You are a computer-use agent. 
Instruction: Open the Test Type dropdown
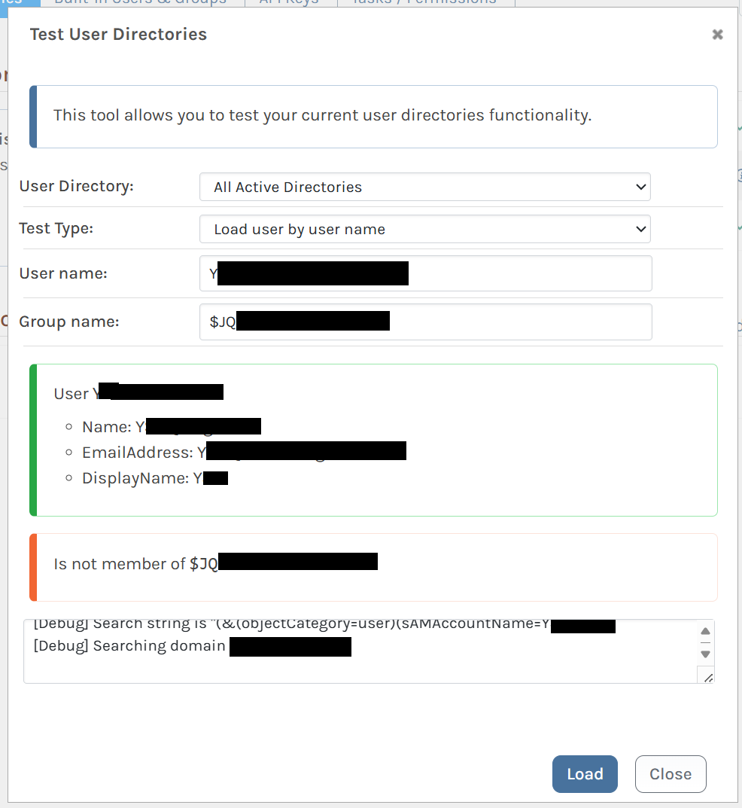click(424, 229)
